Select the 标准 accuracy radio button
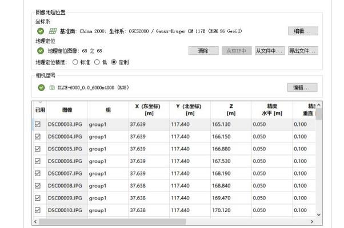The image size is (344, 228). click(72, 62)
